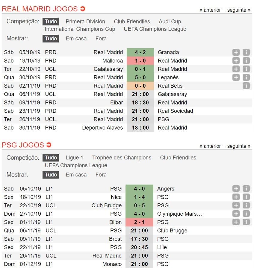
Task: Click plus icon on Club Brugge vs PSG row
Action: click(236, 205)
